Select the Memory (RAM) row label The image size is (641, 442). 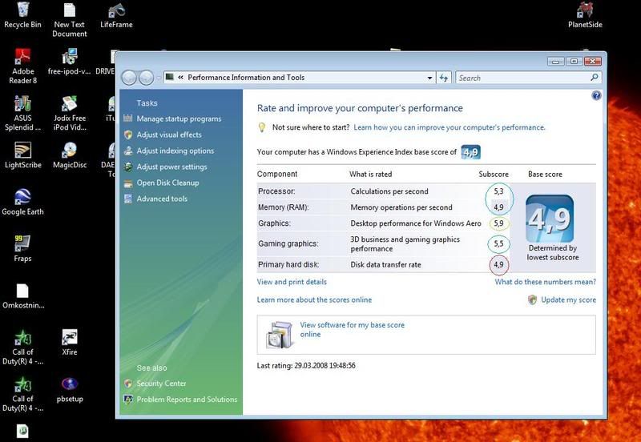[x=284, y=207]
